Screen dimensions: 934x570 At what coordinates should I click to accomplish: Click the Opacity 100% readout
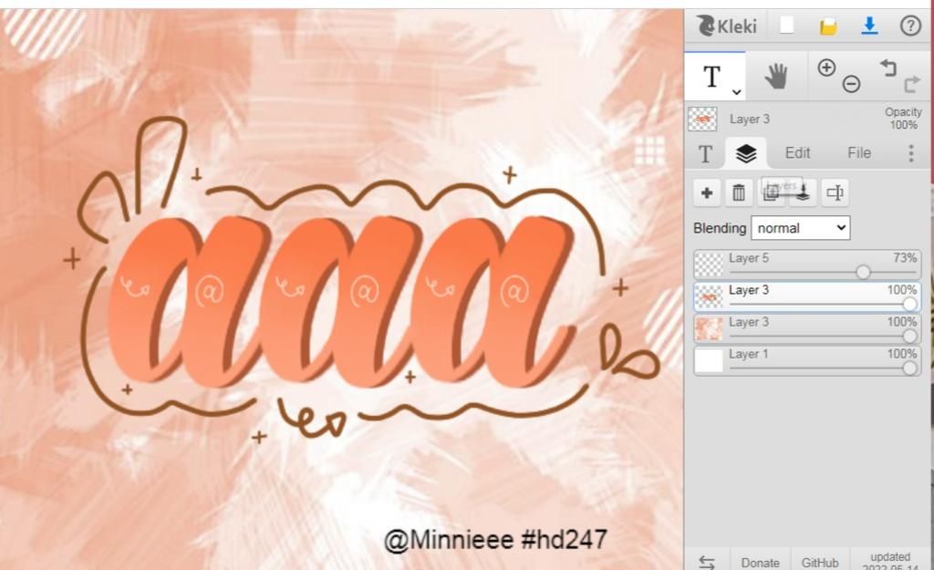903,119
